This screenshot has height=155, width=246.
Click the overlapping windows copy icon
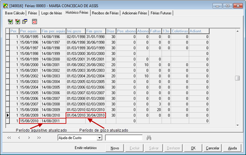(25, 22)
